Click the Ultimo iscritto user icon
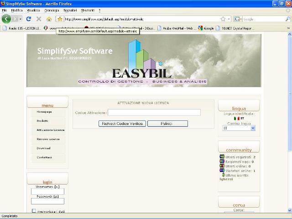This screenshot has height=219, width=292. coord(223,175)
